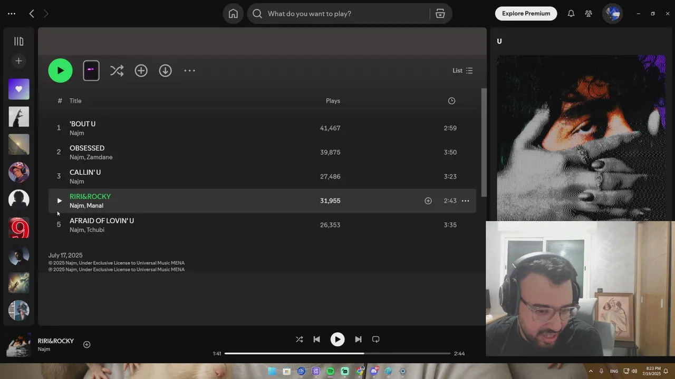Create a playlist with the plus button

pyautogui.click(x=18, y=61)
